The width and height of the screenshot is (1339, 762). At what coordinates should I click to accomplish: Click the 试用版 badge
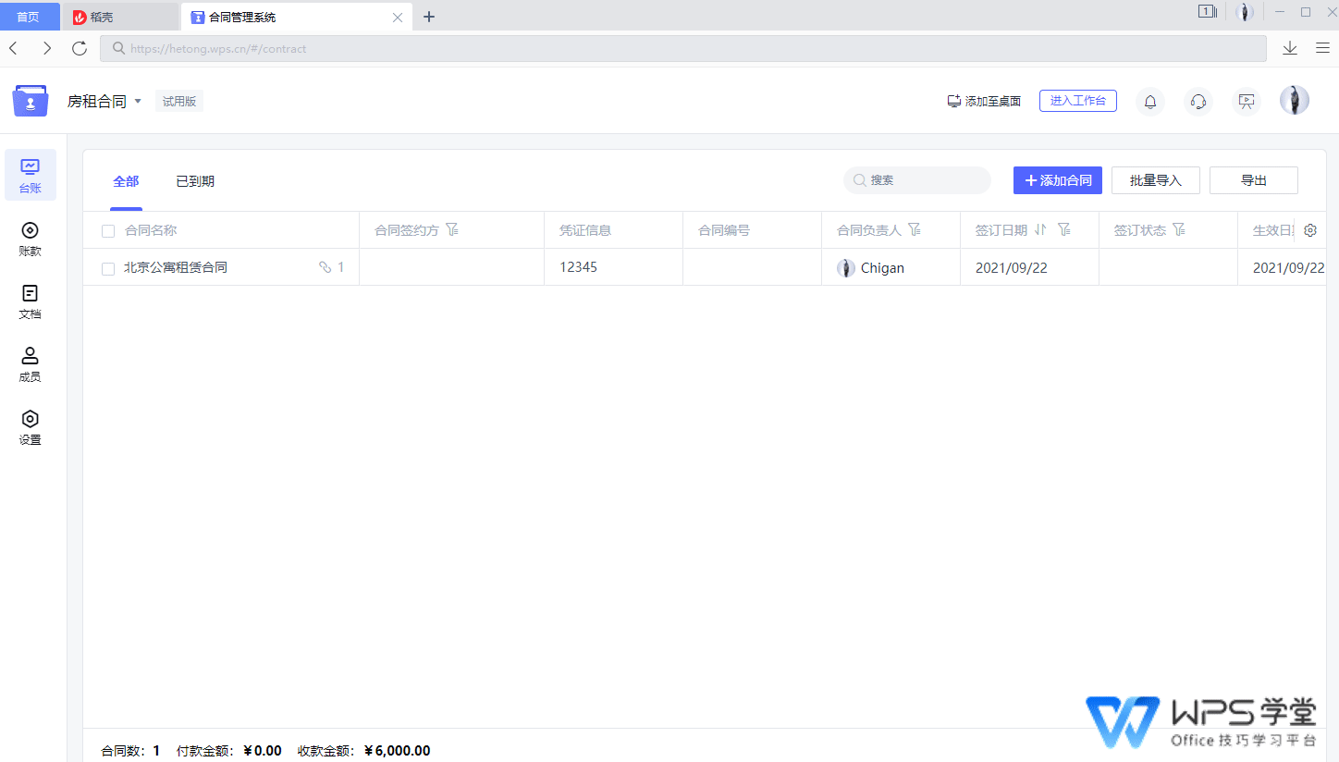179,101
